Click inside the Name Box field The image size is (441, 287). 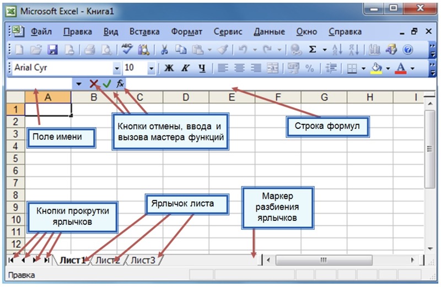[39, 84]
